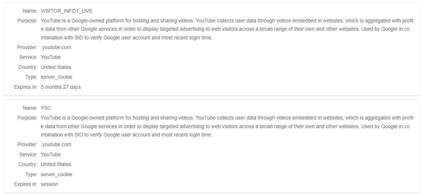Click the "Provider:" label in the VISITOR_INFO1_LIVE card
The width and height of the screenshot is (424, 196).
pos(27,47)
